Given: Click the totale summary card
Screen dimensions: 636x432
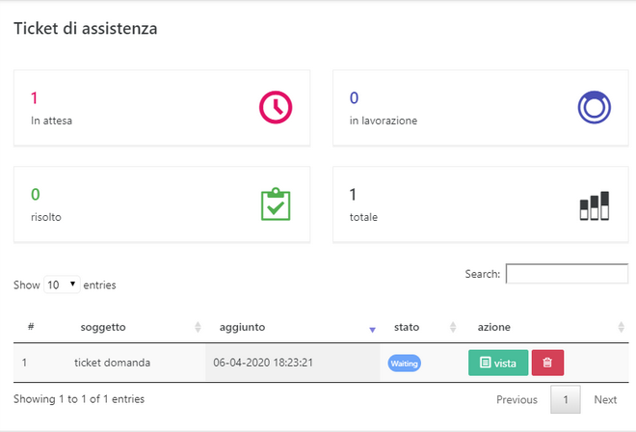Looking at the screenshot, I should [x=480, y=204].
